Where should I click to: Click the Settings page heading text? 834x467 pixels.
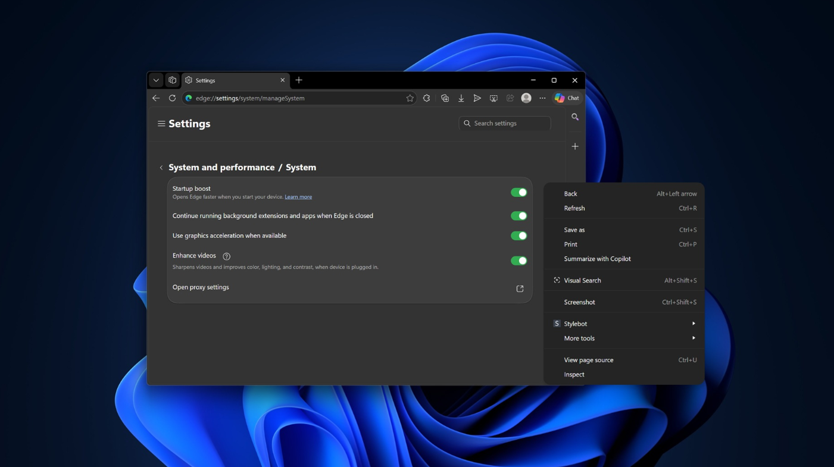[189, 124]
